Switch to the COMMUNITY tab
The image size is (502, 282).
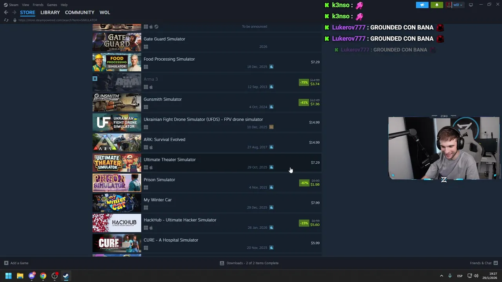(x=80, y=13)
